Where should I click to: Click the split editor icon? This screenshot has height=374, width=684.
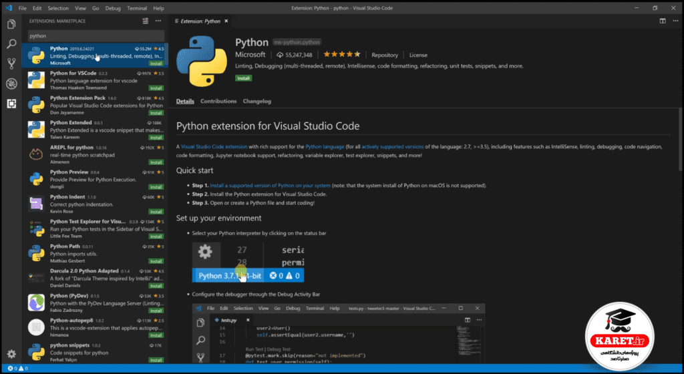click(x=663, y=21)
